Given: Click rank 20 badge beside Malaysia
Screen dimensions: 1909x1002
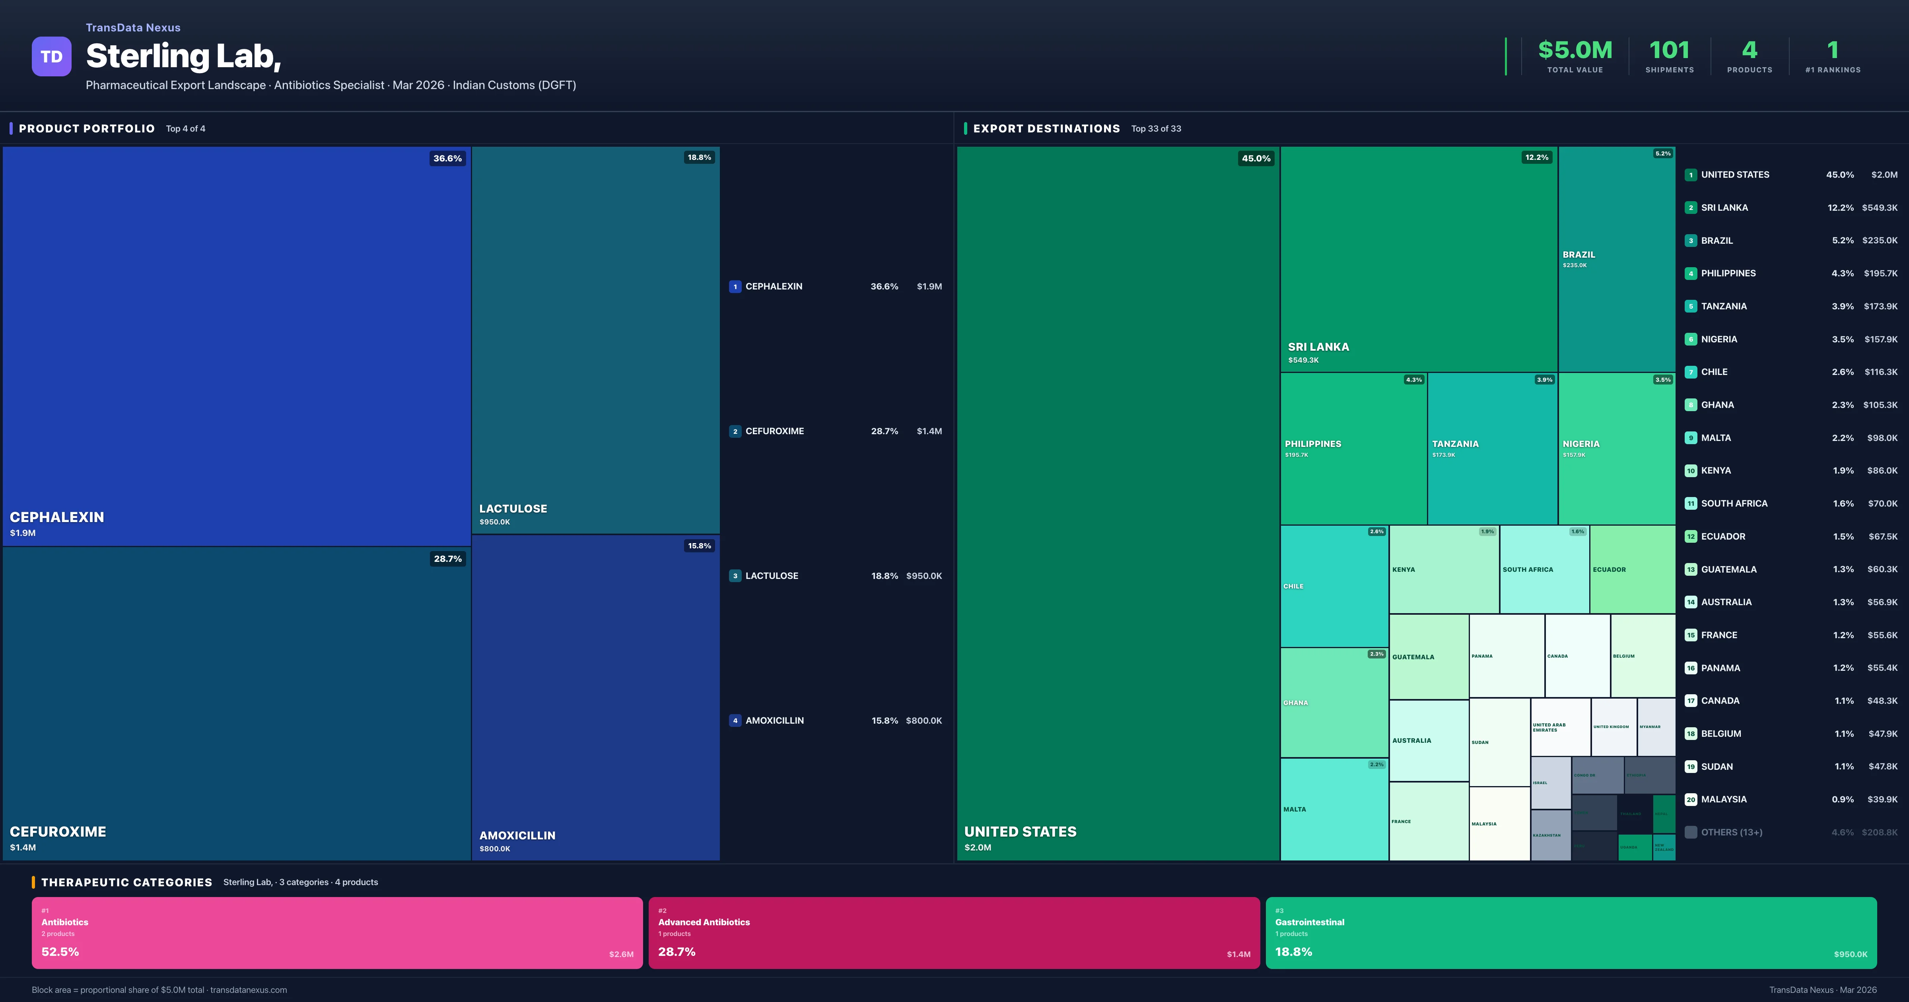Looking at the screenshot, I should [1690, 800].
